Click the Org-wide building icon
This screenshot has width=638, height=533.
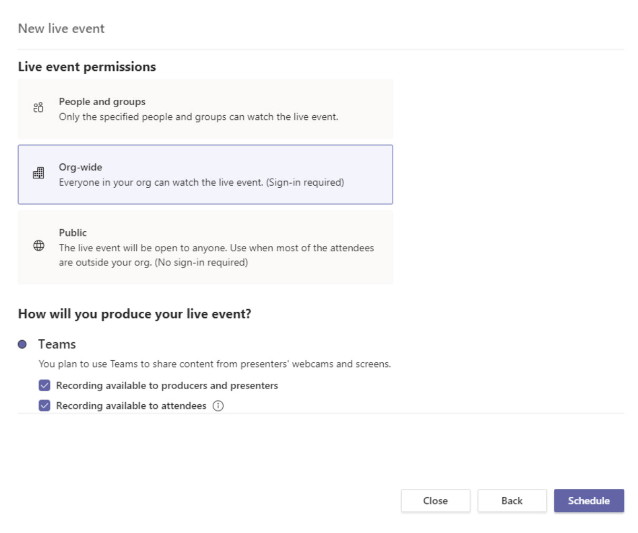pos(38,173)
